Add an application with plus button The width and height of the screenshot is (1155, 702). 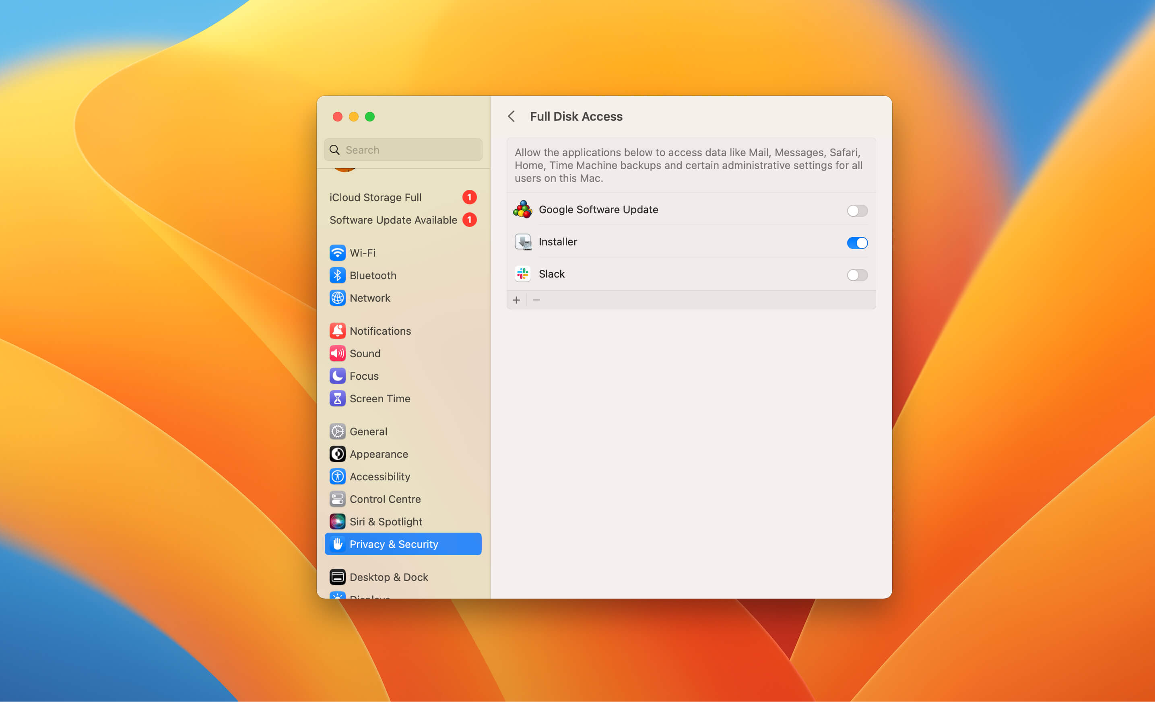coord(516,300)
